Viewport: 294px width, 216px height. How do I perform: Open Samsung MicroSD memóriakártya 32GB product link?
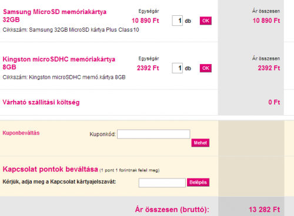(55, 16)
